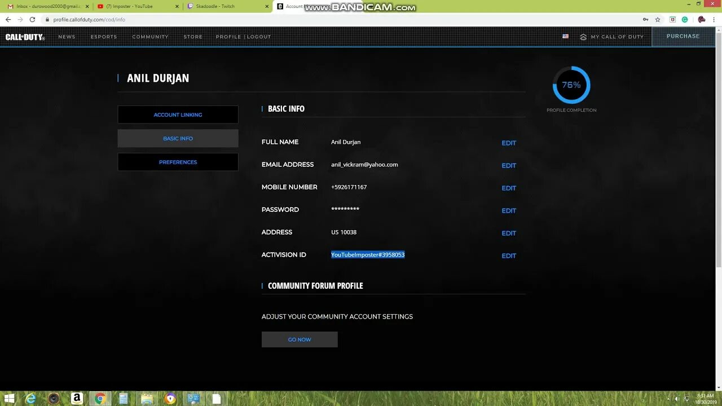Open the Community menu
Viewport: 722px width, 406px height.
click(x=150, y=37)
